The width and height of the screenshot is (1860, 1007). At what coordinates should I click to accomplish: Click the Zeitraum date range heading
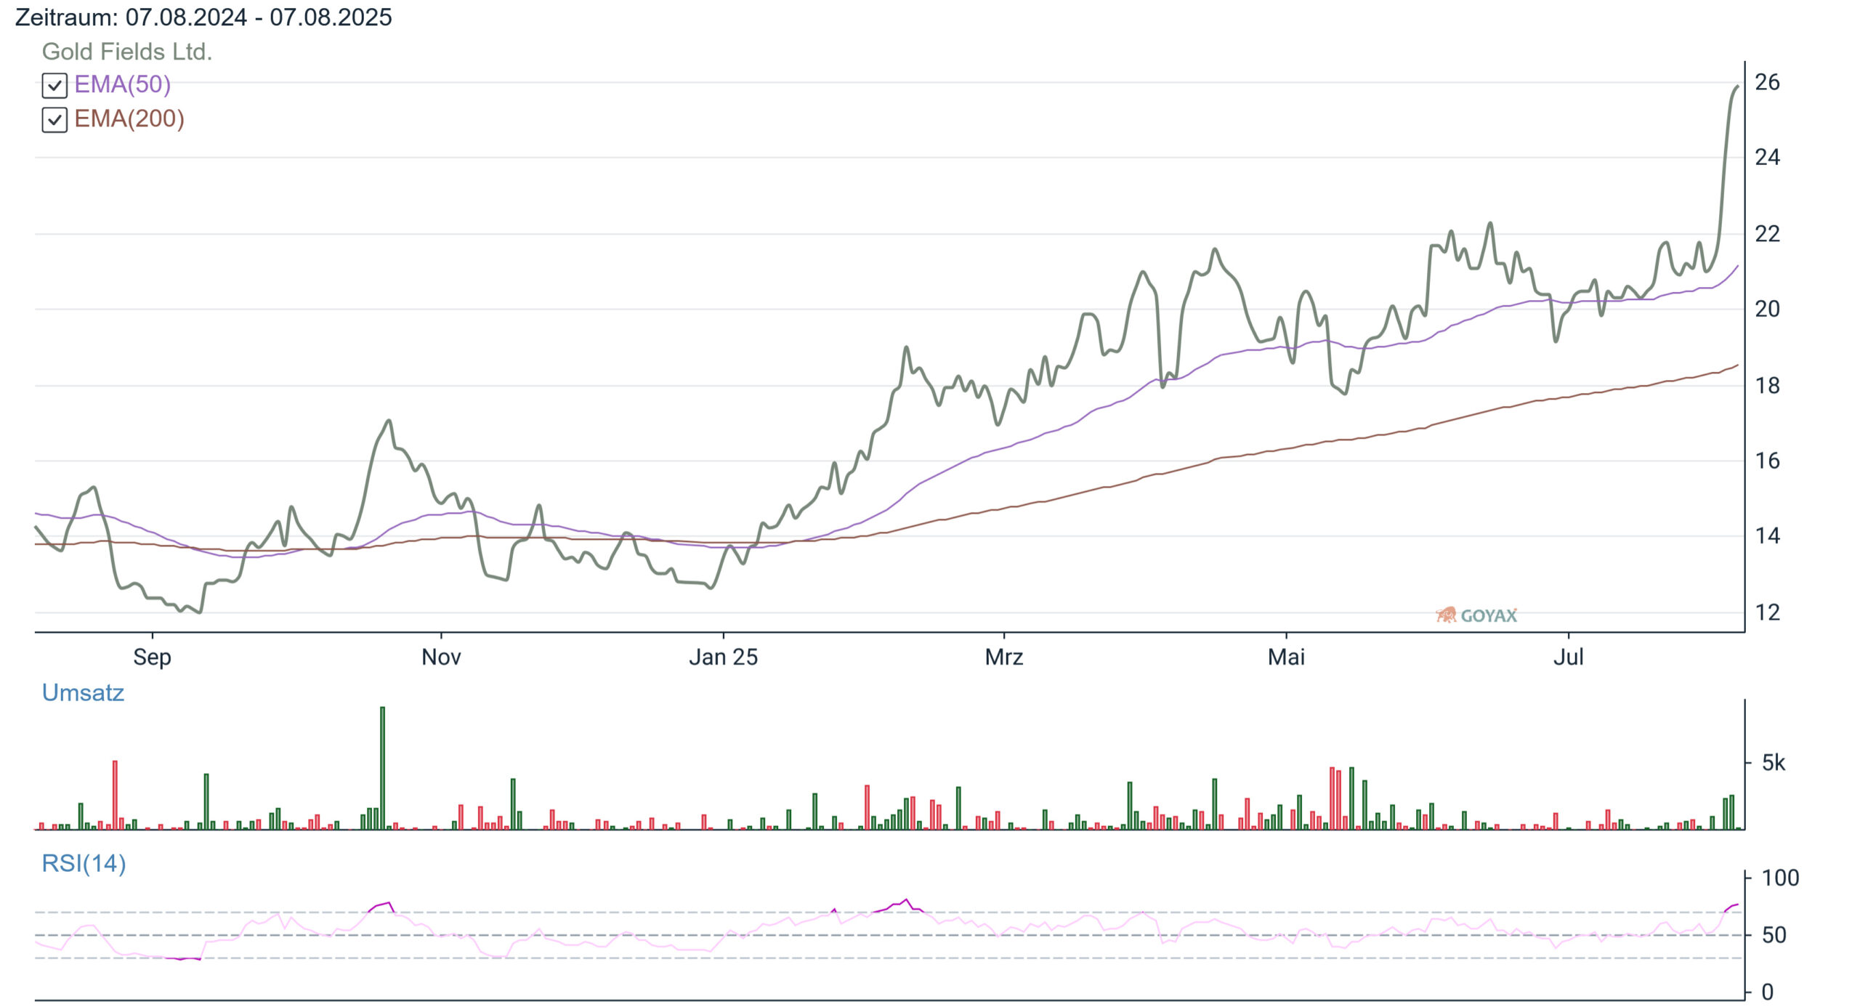[203, 17]
